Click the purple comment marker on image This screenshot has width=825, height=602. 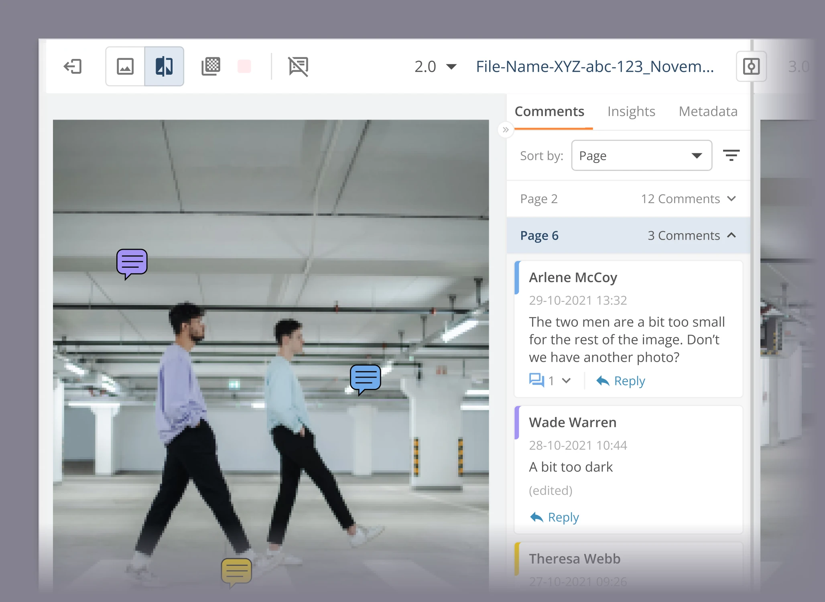click(x=132, y=264)
